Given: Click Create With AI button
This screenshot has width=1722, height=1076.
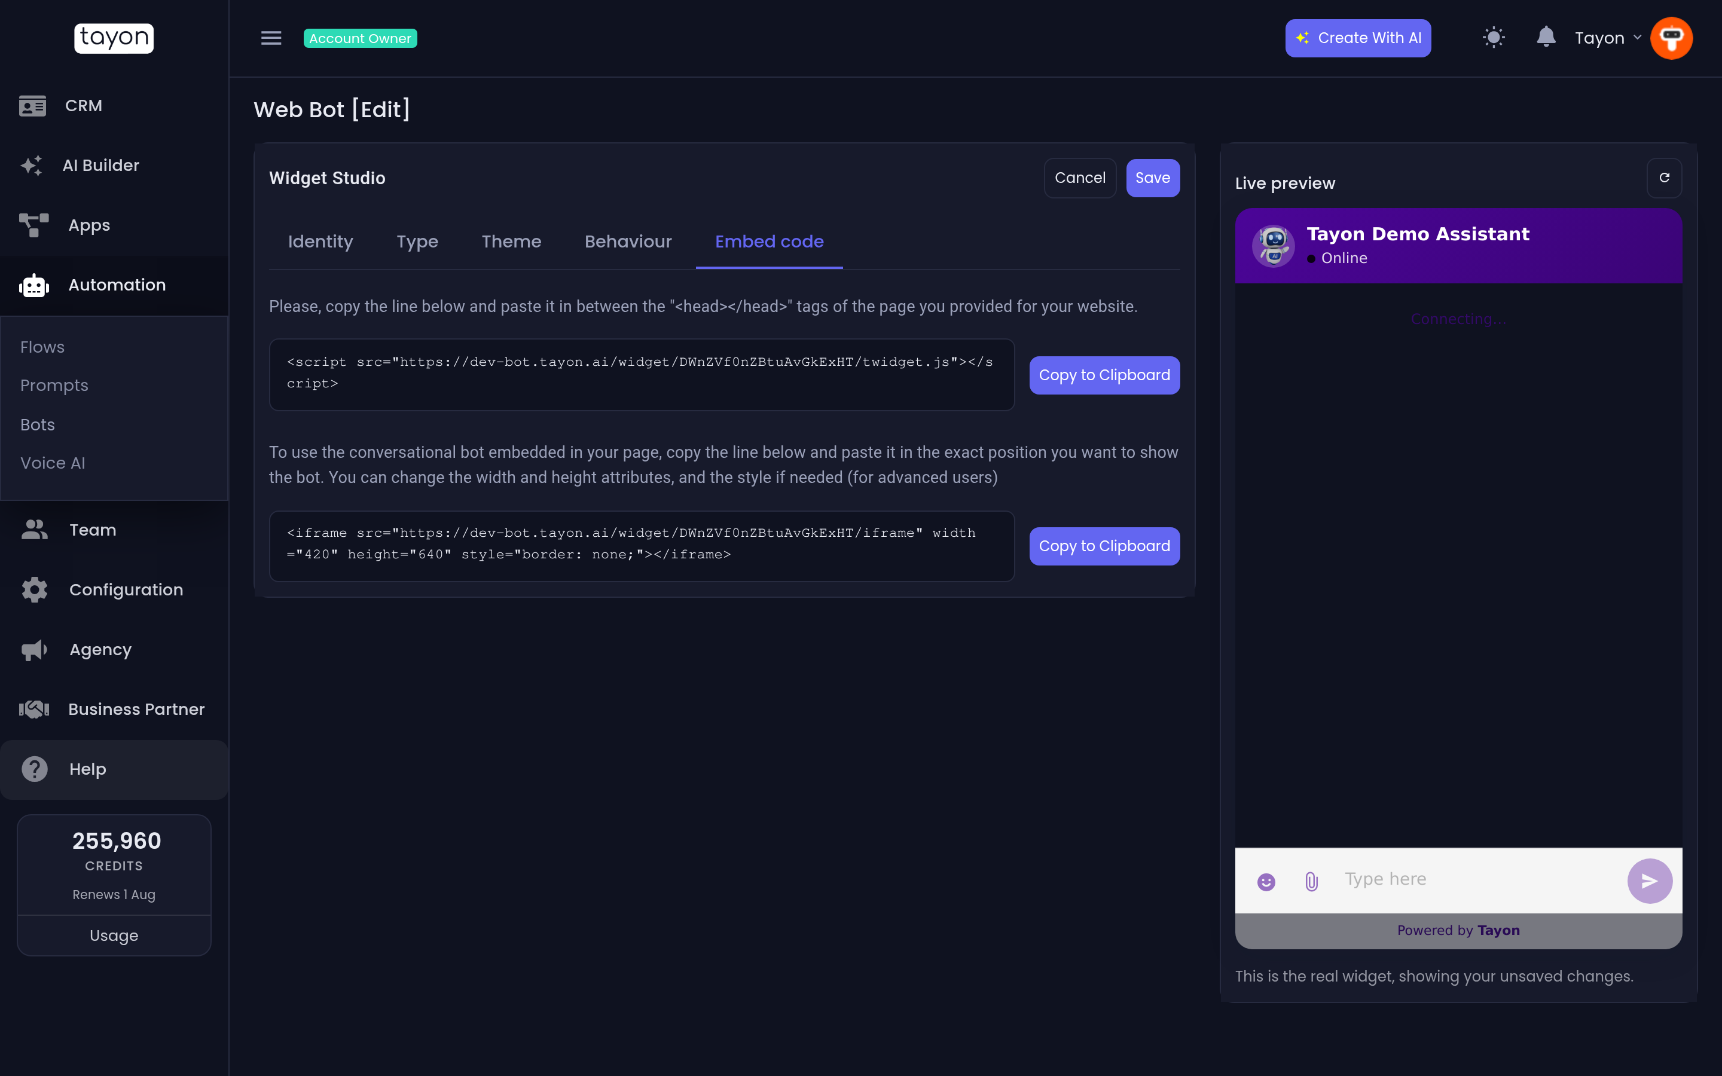Looking at the screenshot, I should coord(1358,38).
